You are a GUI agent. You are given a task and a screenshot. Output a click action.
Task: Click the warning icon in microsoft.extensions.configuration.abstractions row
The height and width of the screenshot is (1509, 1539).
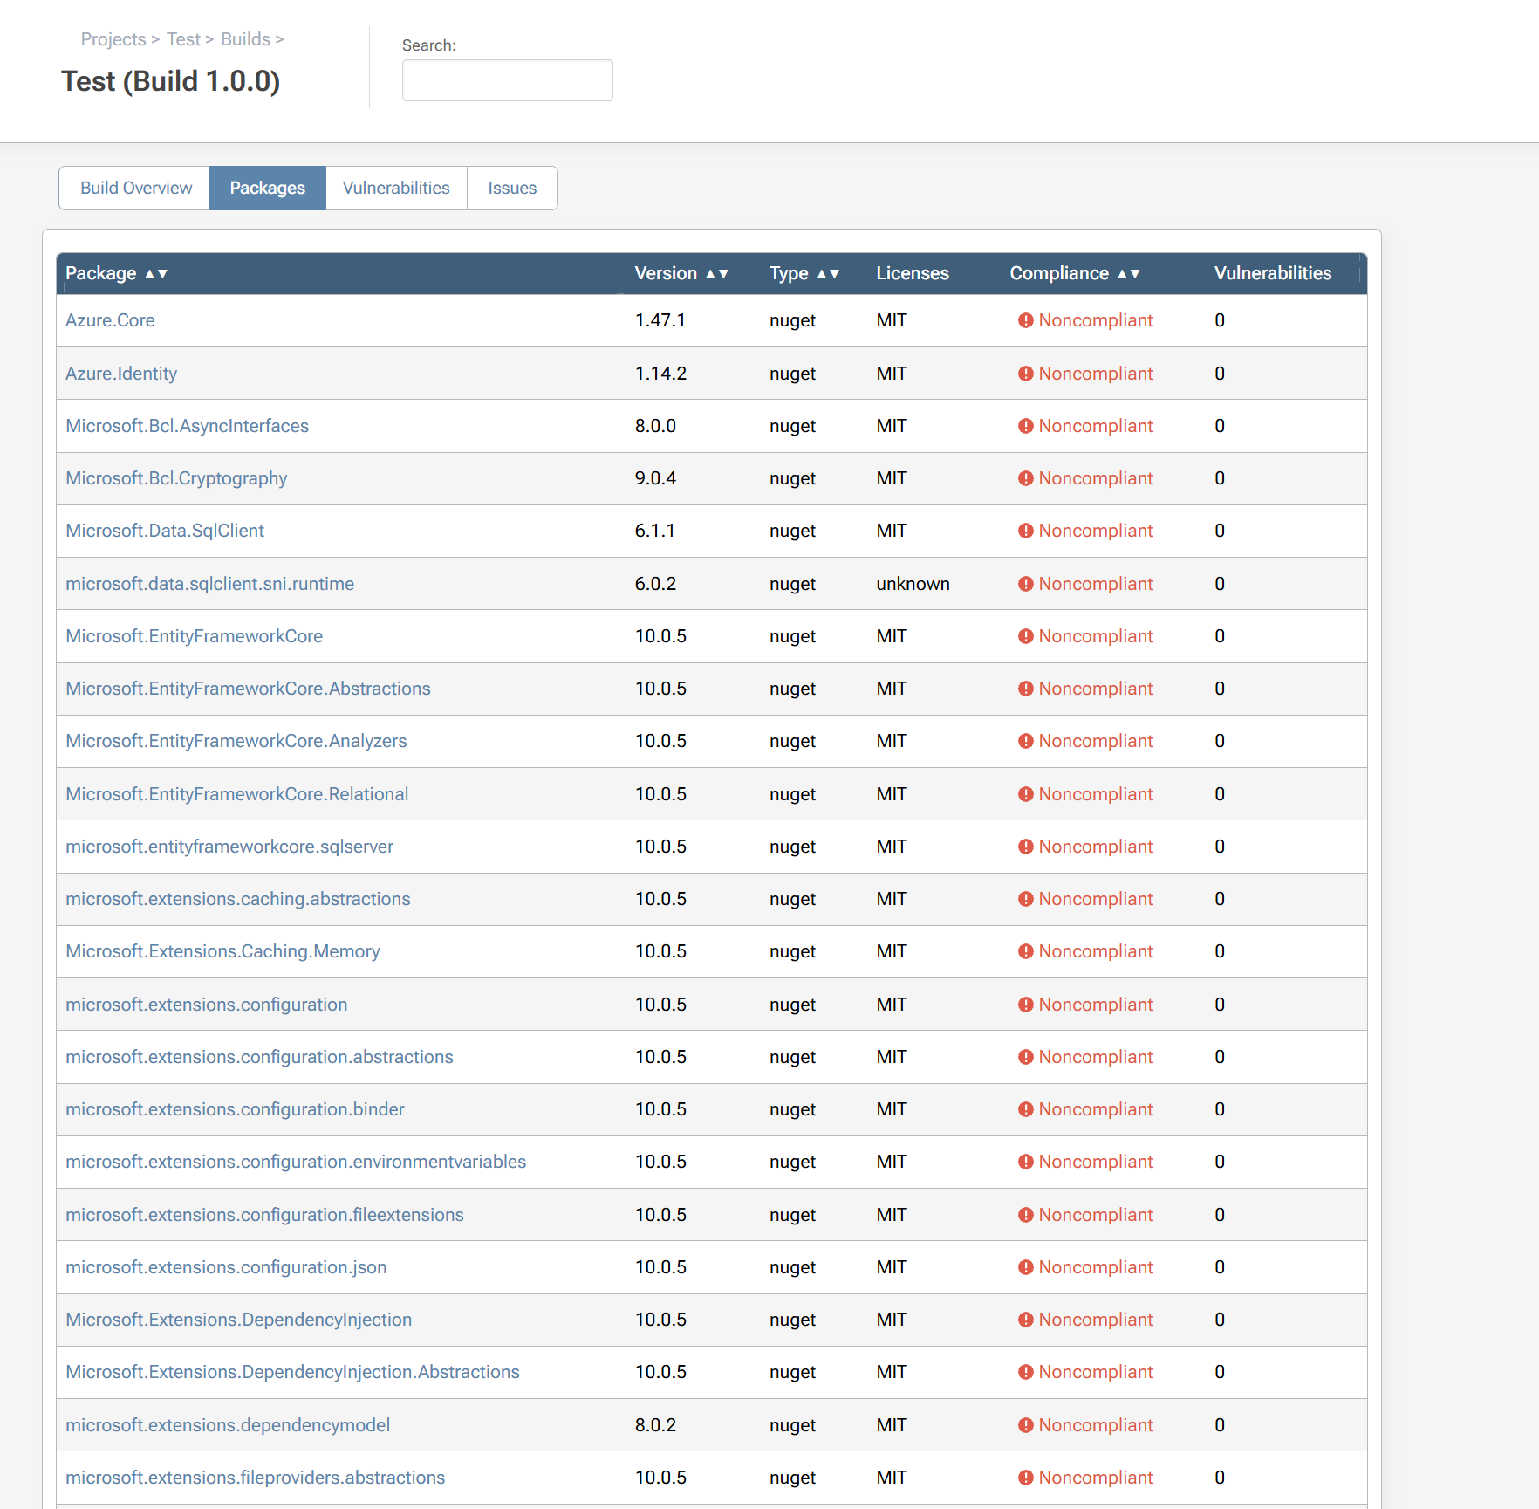[1026, 1057]
